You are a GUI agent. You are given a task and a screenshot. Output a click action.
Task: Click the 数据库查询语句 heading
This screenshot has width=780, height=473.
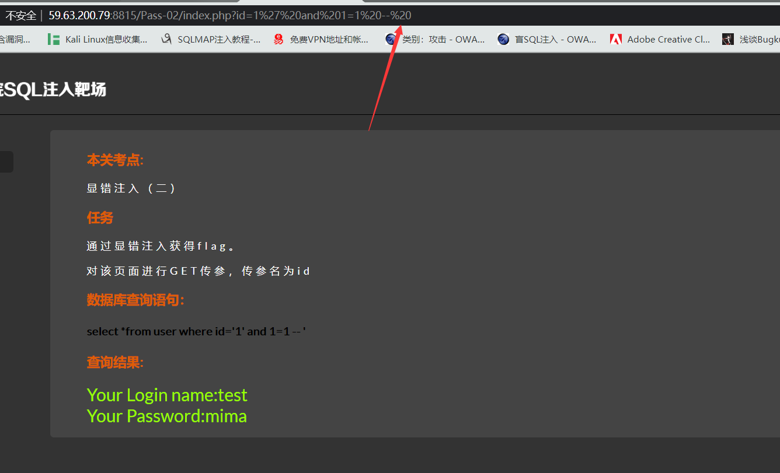(135, 300)
